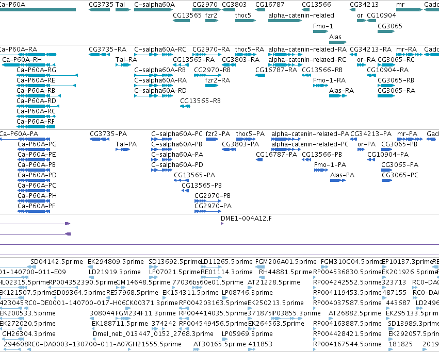Click transcript G-salpha60A-RD
The width and height of the screenshot is (439, 352).
pyautogui.click(x=160, y=91)
